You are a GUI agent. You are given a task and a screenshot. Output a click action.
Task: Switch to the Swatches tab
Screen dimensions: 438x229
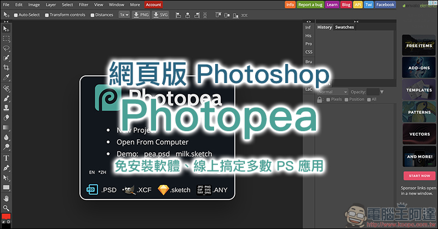pyautogui.click(x=344, y=27)
